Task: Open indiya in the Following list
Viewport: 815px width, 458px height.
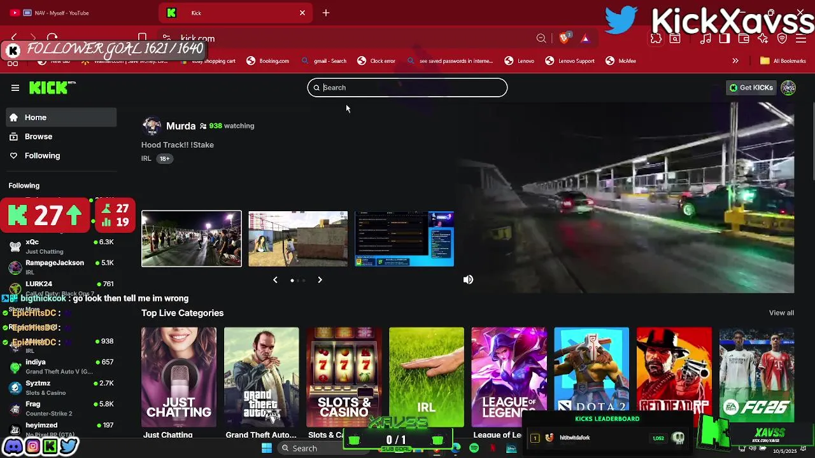Action: point(61,366)
